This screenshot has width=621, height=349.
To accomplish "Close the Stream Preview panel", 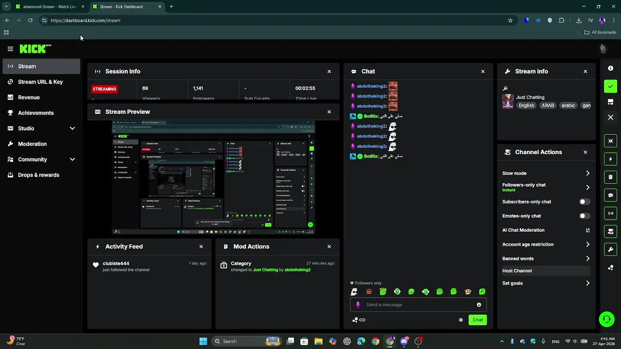I will (329, 112).
